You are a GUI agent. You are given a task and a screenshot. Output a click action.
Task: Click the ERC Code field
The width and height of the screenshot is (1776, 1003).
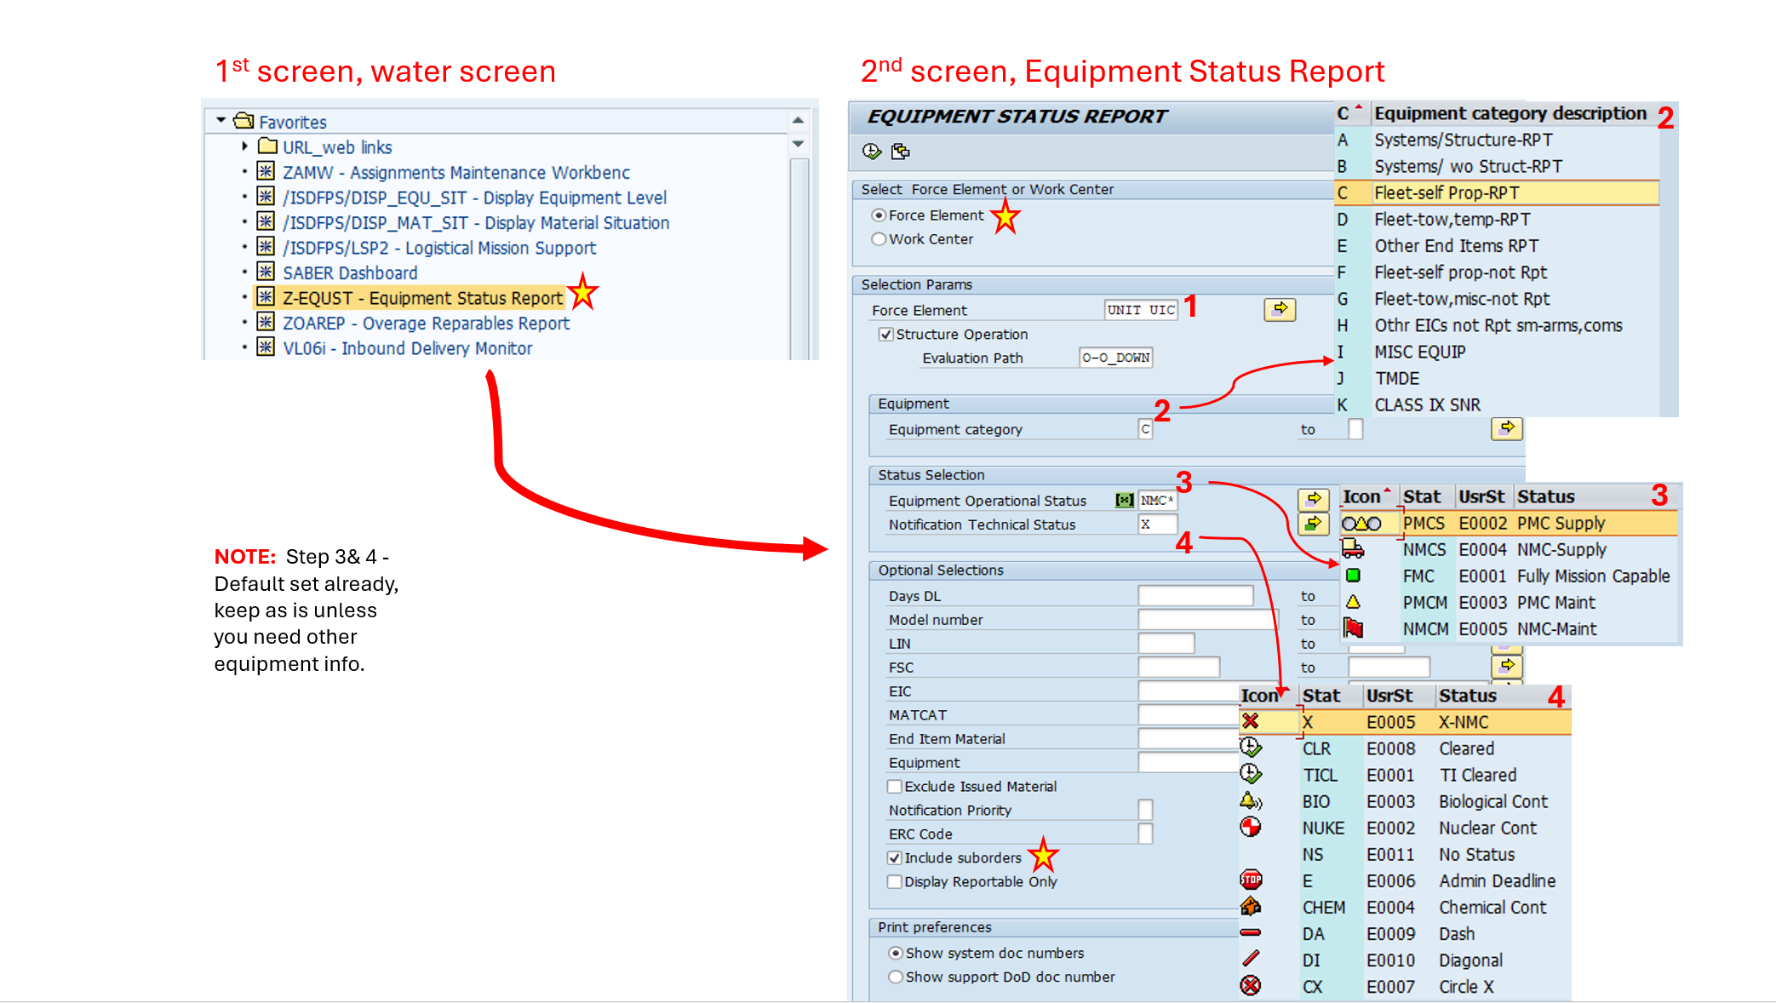(1145, 834)
